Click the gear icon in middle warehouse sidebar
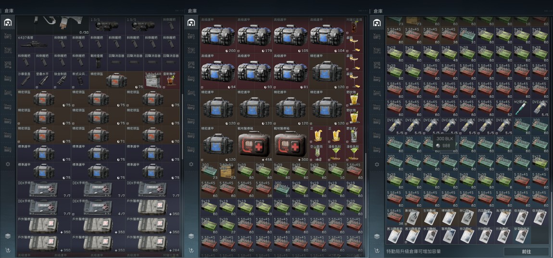This screenshot has width=553, height=258. coord(191,164)
